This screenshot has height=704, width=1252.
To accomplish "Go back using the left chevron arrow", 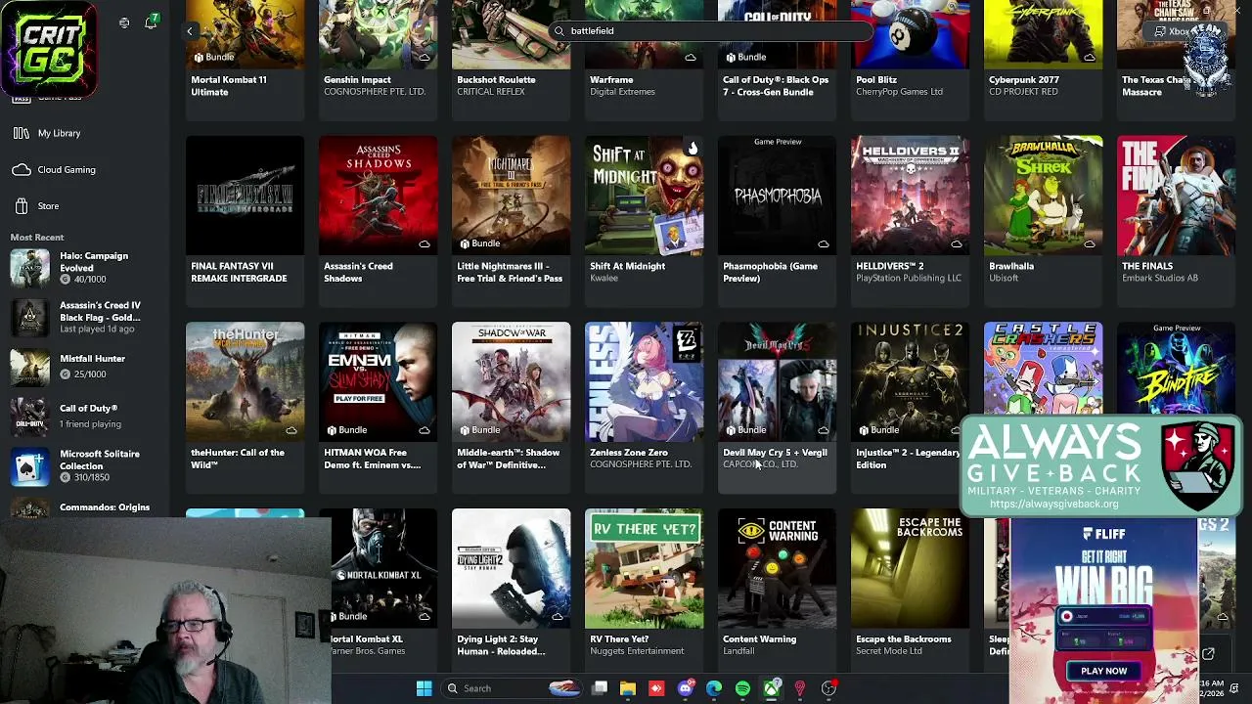I will [190, 31].
